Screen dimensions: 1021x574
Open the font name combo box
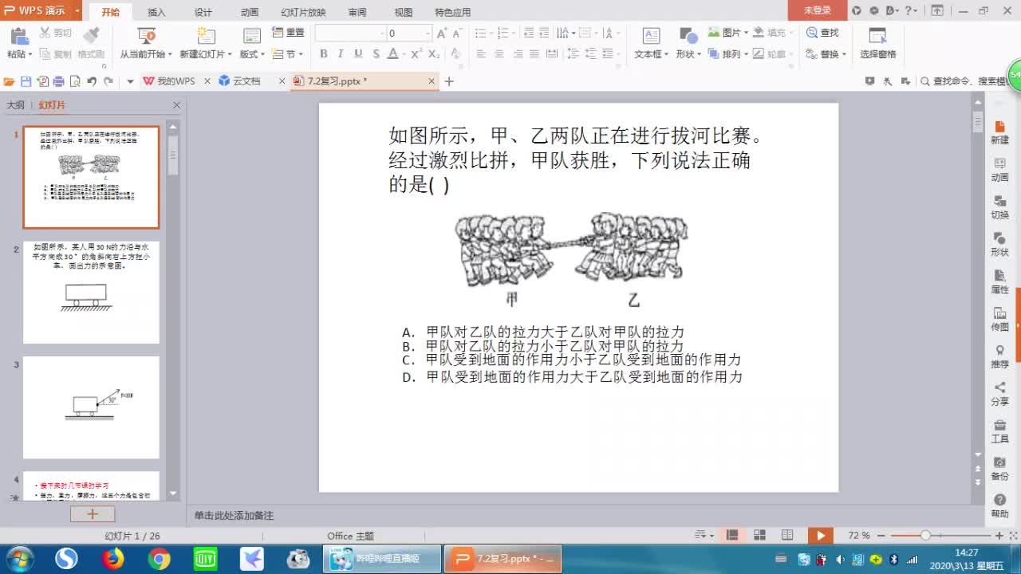pyautogui.click(x=350, y=33)
